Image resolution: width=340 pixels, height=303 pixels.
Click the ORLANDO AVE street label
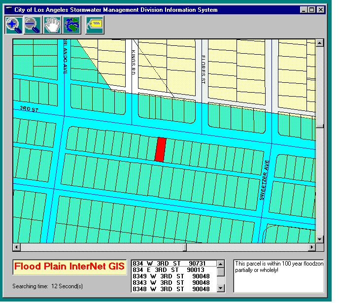pos(65,57)
